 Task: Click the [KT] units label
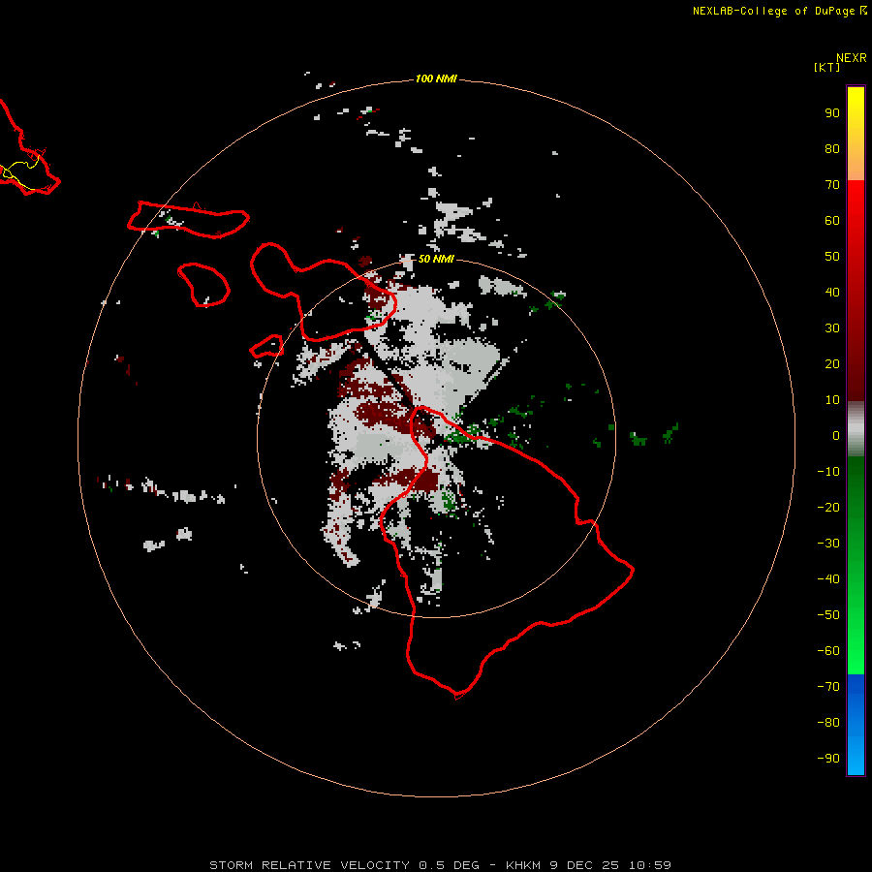[826, 67]
